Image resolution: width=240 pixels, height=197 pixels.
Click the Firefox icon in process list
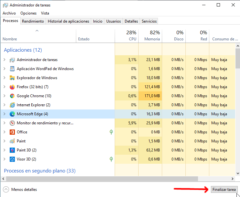12,87
